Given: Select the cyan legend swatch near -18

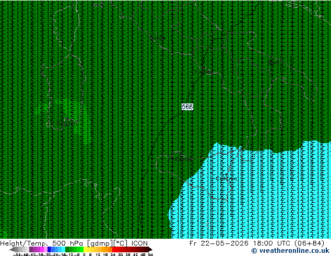Looking at the screenshot, I should point(63,249).
